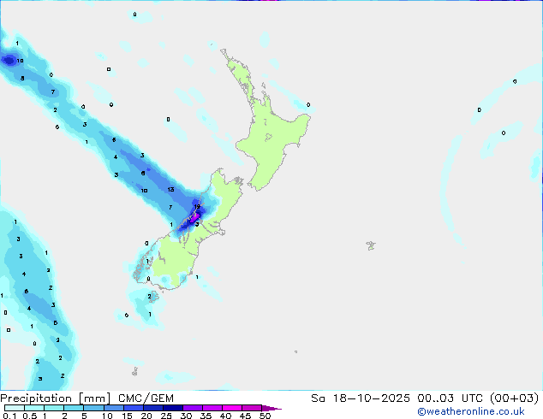This screenshot has width=543, height=419.
Task: Select the 2–5 mm legend color
Action: [74, 408]
